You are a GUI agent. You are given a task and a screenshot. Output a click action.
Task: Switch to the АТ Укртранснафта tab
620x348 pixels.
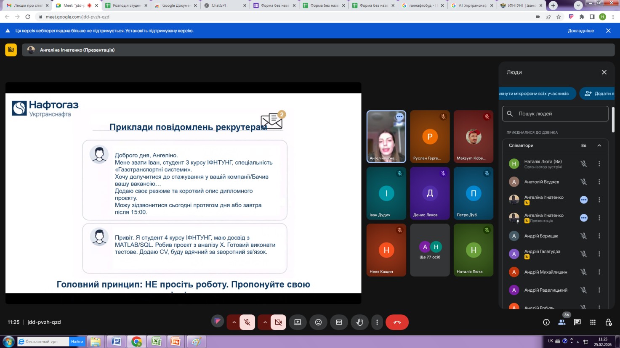[x=471, y=5]
